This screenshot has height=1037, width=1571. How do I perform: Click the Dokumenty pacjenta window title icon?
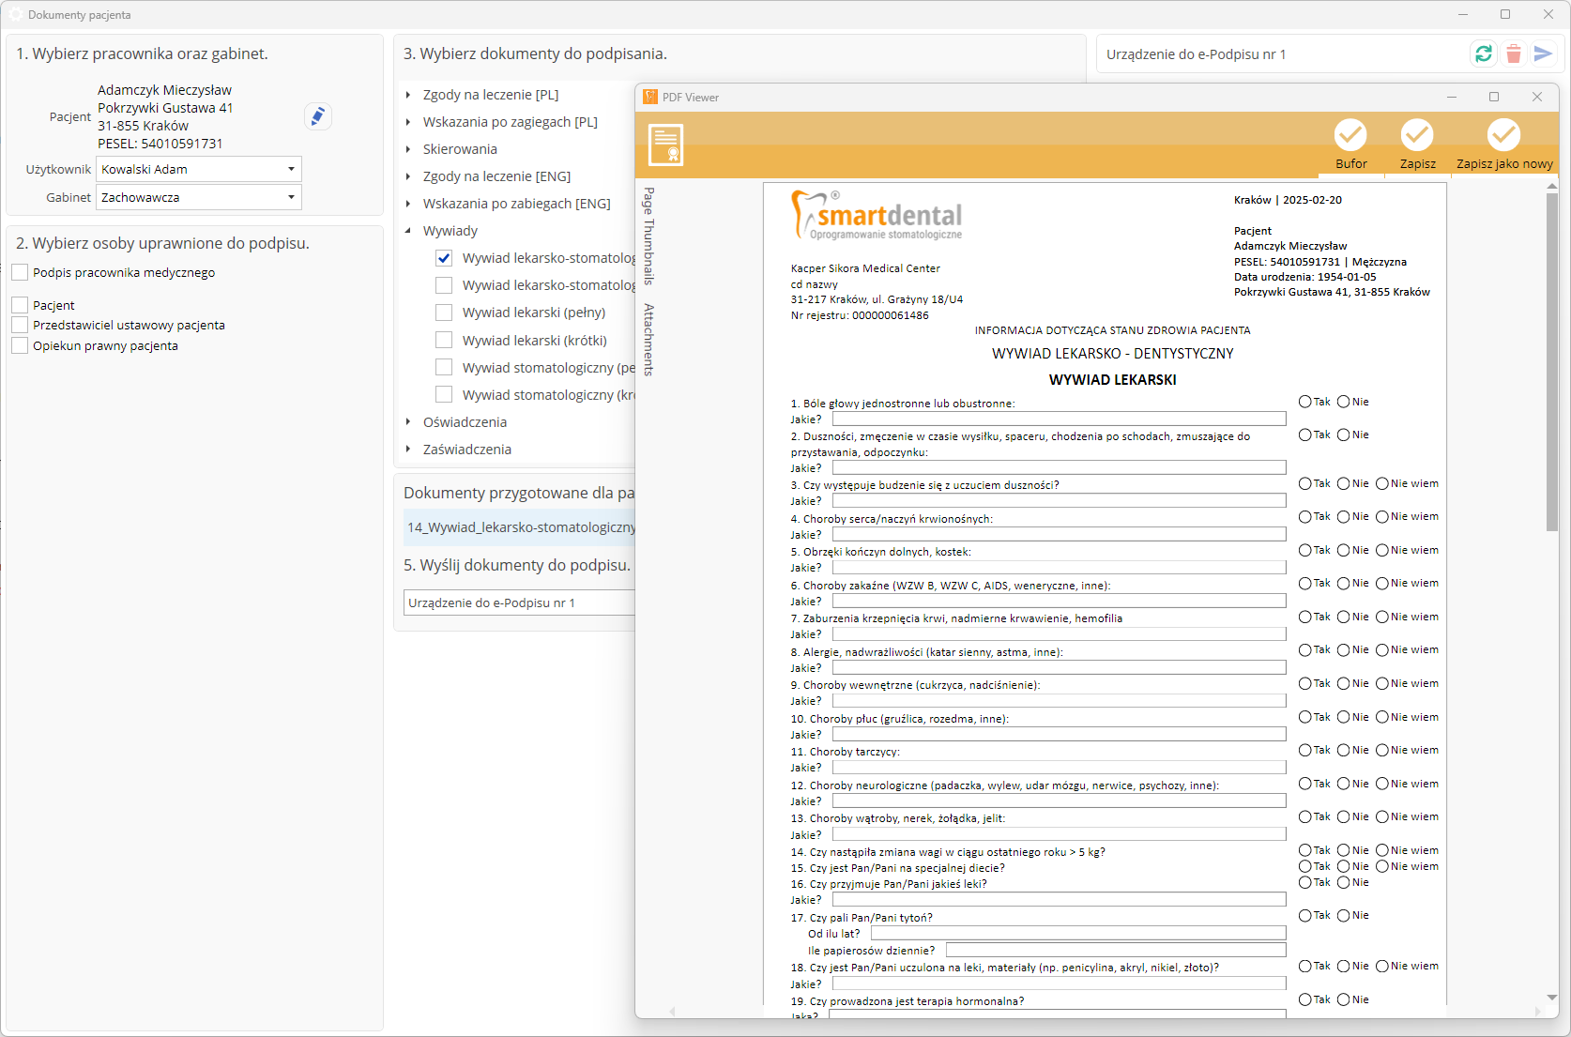(15, 15)
